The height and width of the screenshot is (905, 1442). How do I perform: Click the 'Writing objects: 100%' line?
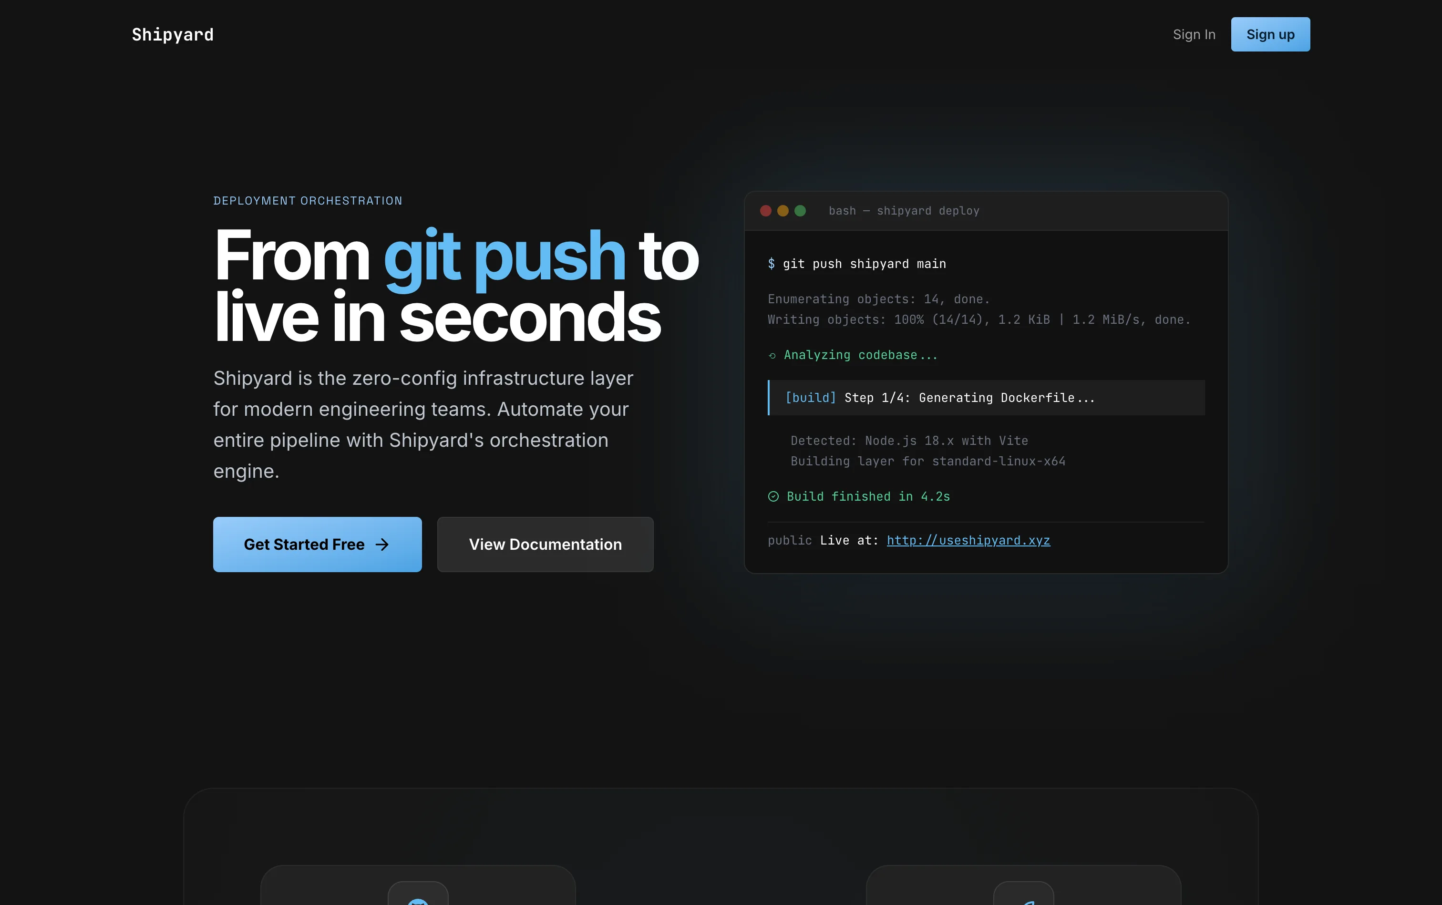[979, 319]
